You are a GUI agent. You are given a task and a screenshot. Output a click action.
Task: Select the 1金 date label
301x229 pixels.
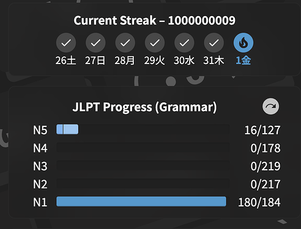[x=243, y=60]
